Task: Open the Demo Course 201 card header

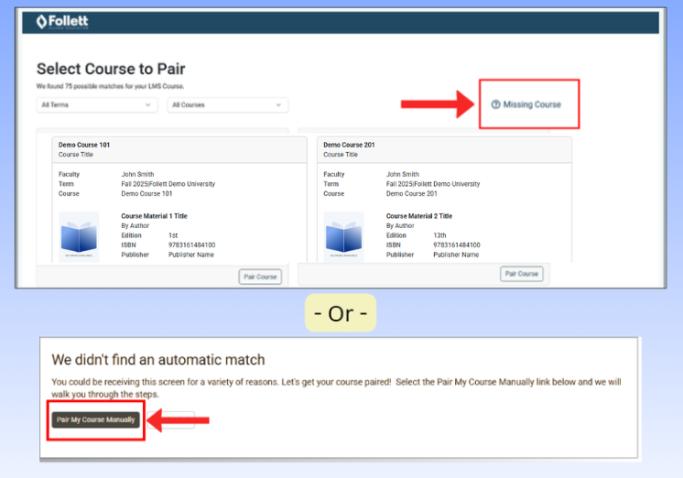Action: click(444, 149)
